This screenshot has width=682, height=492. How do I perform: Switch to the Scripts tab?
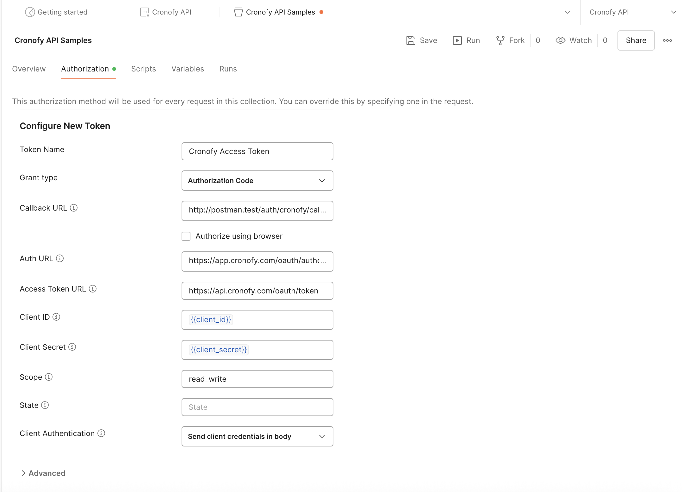pyautogui.click(x=144, y=69)
